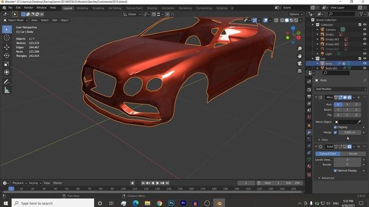Switch to the Modeling workspace tab
Screen dimensions: 369x207
[x=82, y=8]
